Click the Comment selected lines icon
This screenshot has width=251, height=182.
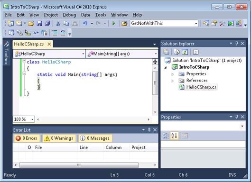[x=55, y=33]
